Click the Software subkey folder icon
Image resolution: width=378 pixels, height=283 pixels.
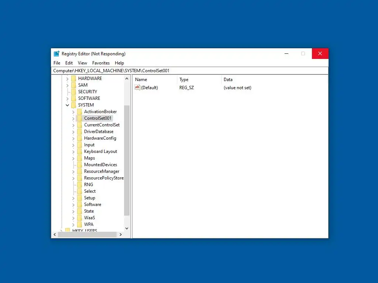[80, 205]
